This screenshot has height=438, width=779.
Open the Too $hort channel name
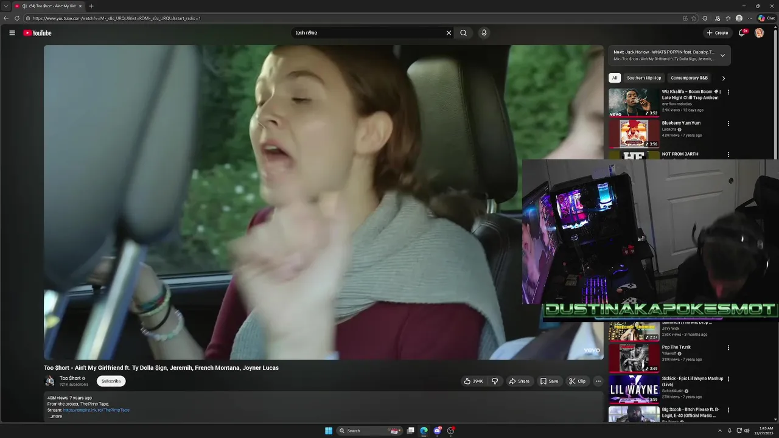point(70,378)
